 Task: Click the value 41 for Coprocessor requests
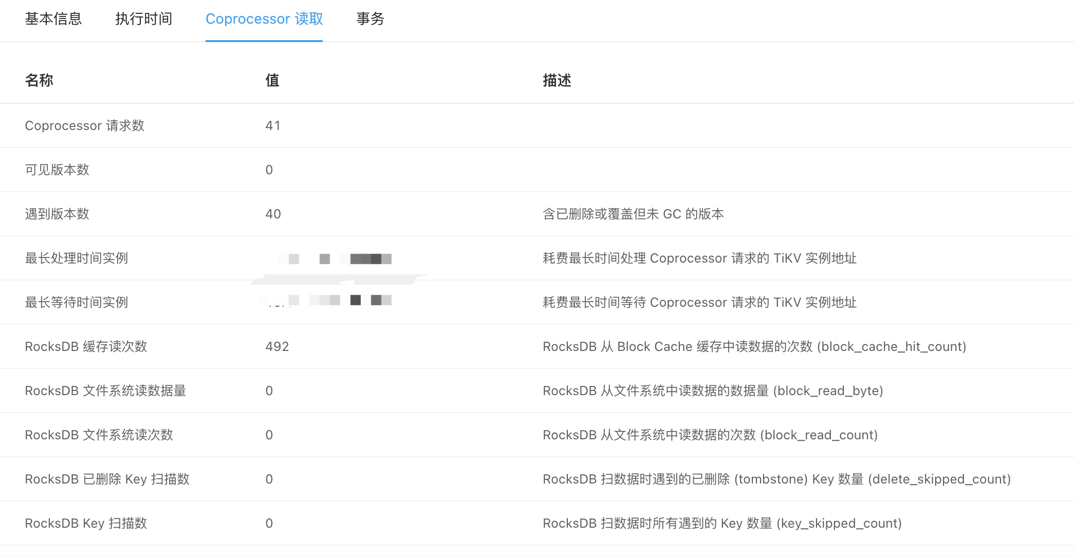coord(273,125)
